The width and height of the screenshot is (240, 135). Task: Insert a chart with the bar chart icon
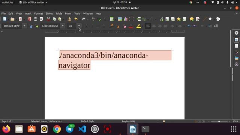126,19
